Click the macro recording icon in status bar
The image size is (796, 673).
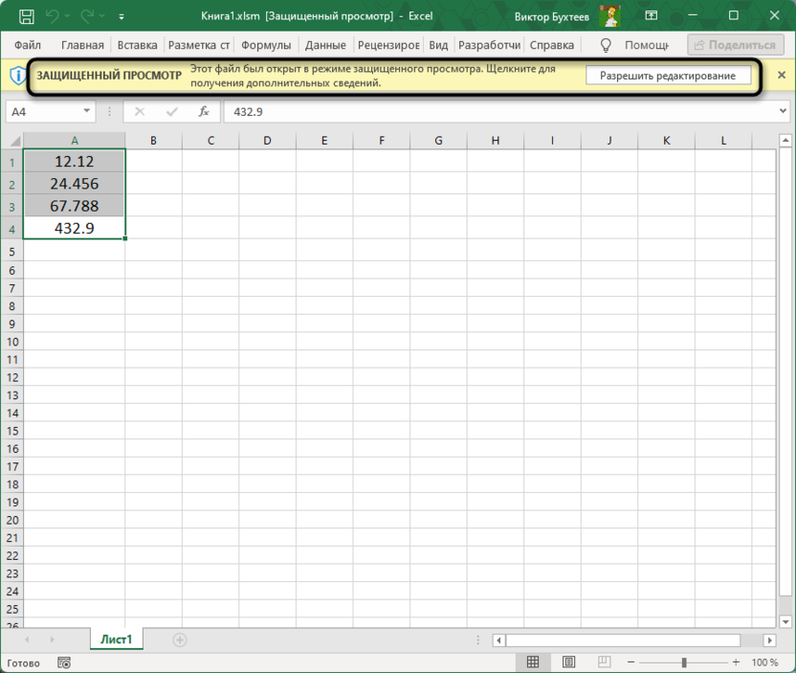point(64,662)
